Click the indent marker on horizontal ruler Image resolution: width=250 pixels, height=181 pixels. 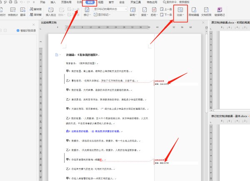click(66, 28)
